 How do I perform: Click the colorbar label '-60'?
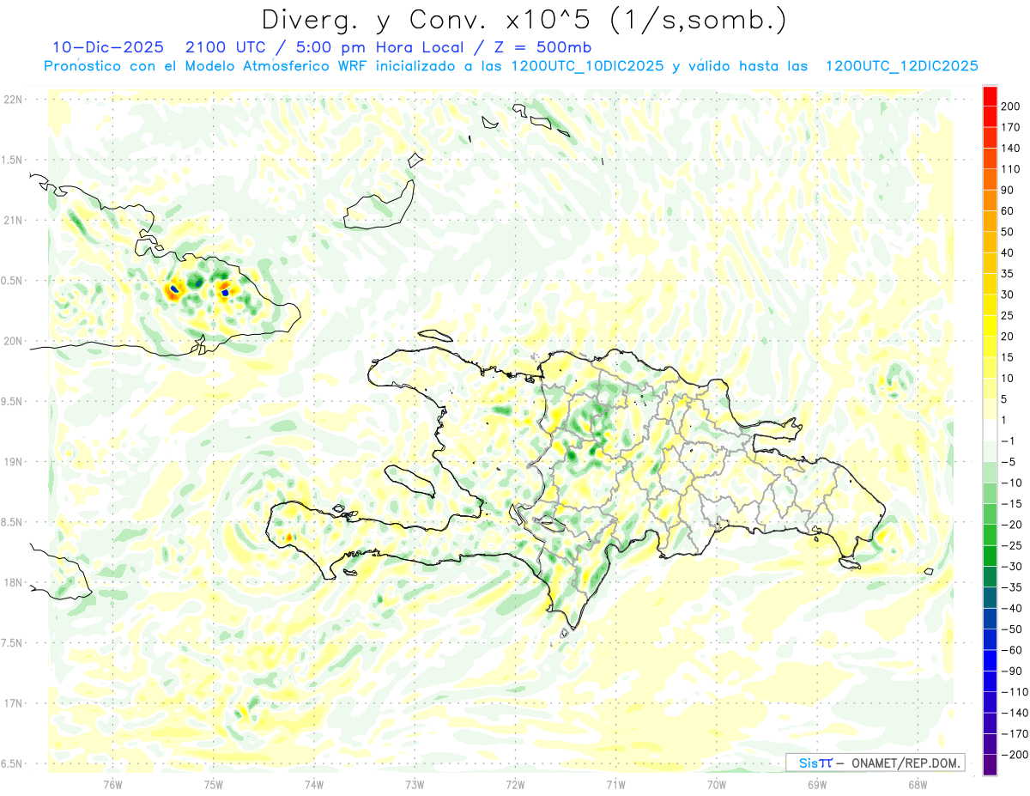1011,650
